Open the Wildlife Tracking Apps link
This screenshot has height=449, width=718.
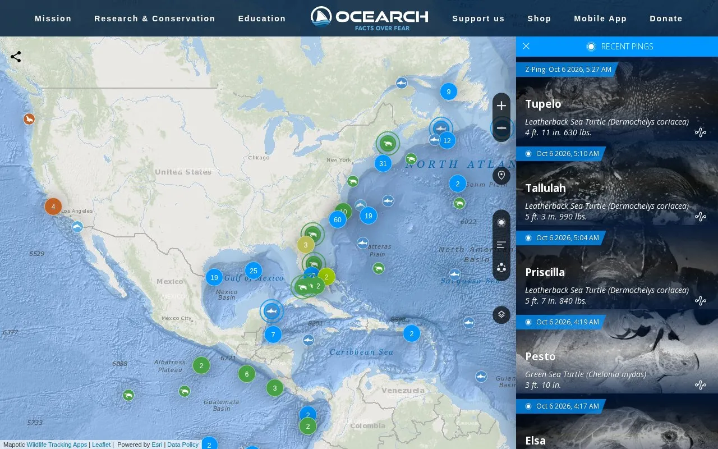57,445
